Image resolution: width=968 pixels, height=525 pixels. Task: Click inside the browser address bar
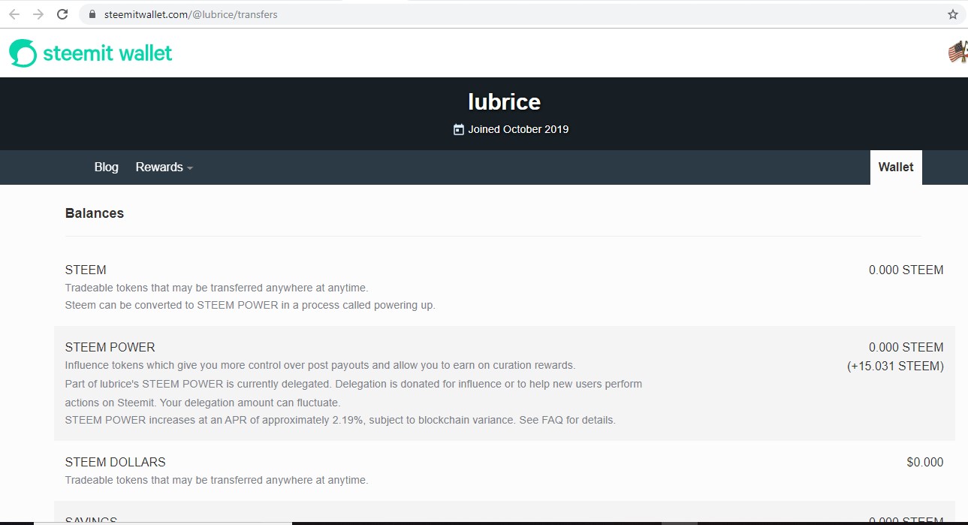pyautogui.click(x=300, y=14)
